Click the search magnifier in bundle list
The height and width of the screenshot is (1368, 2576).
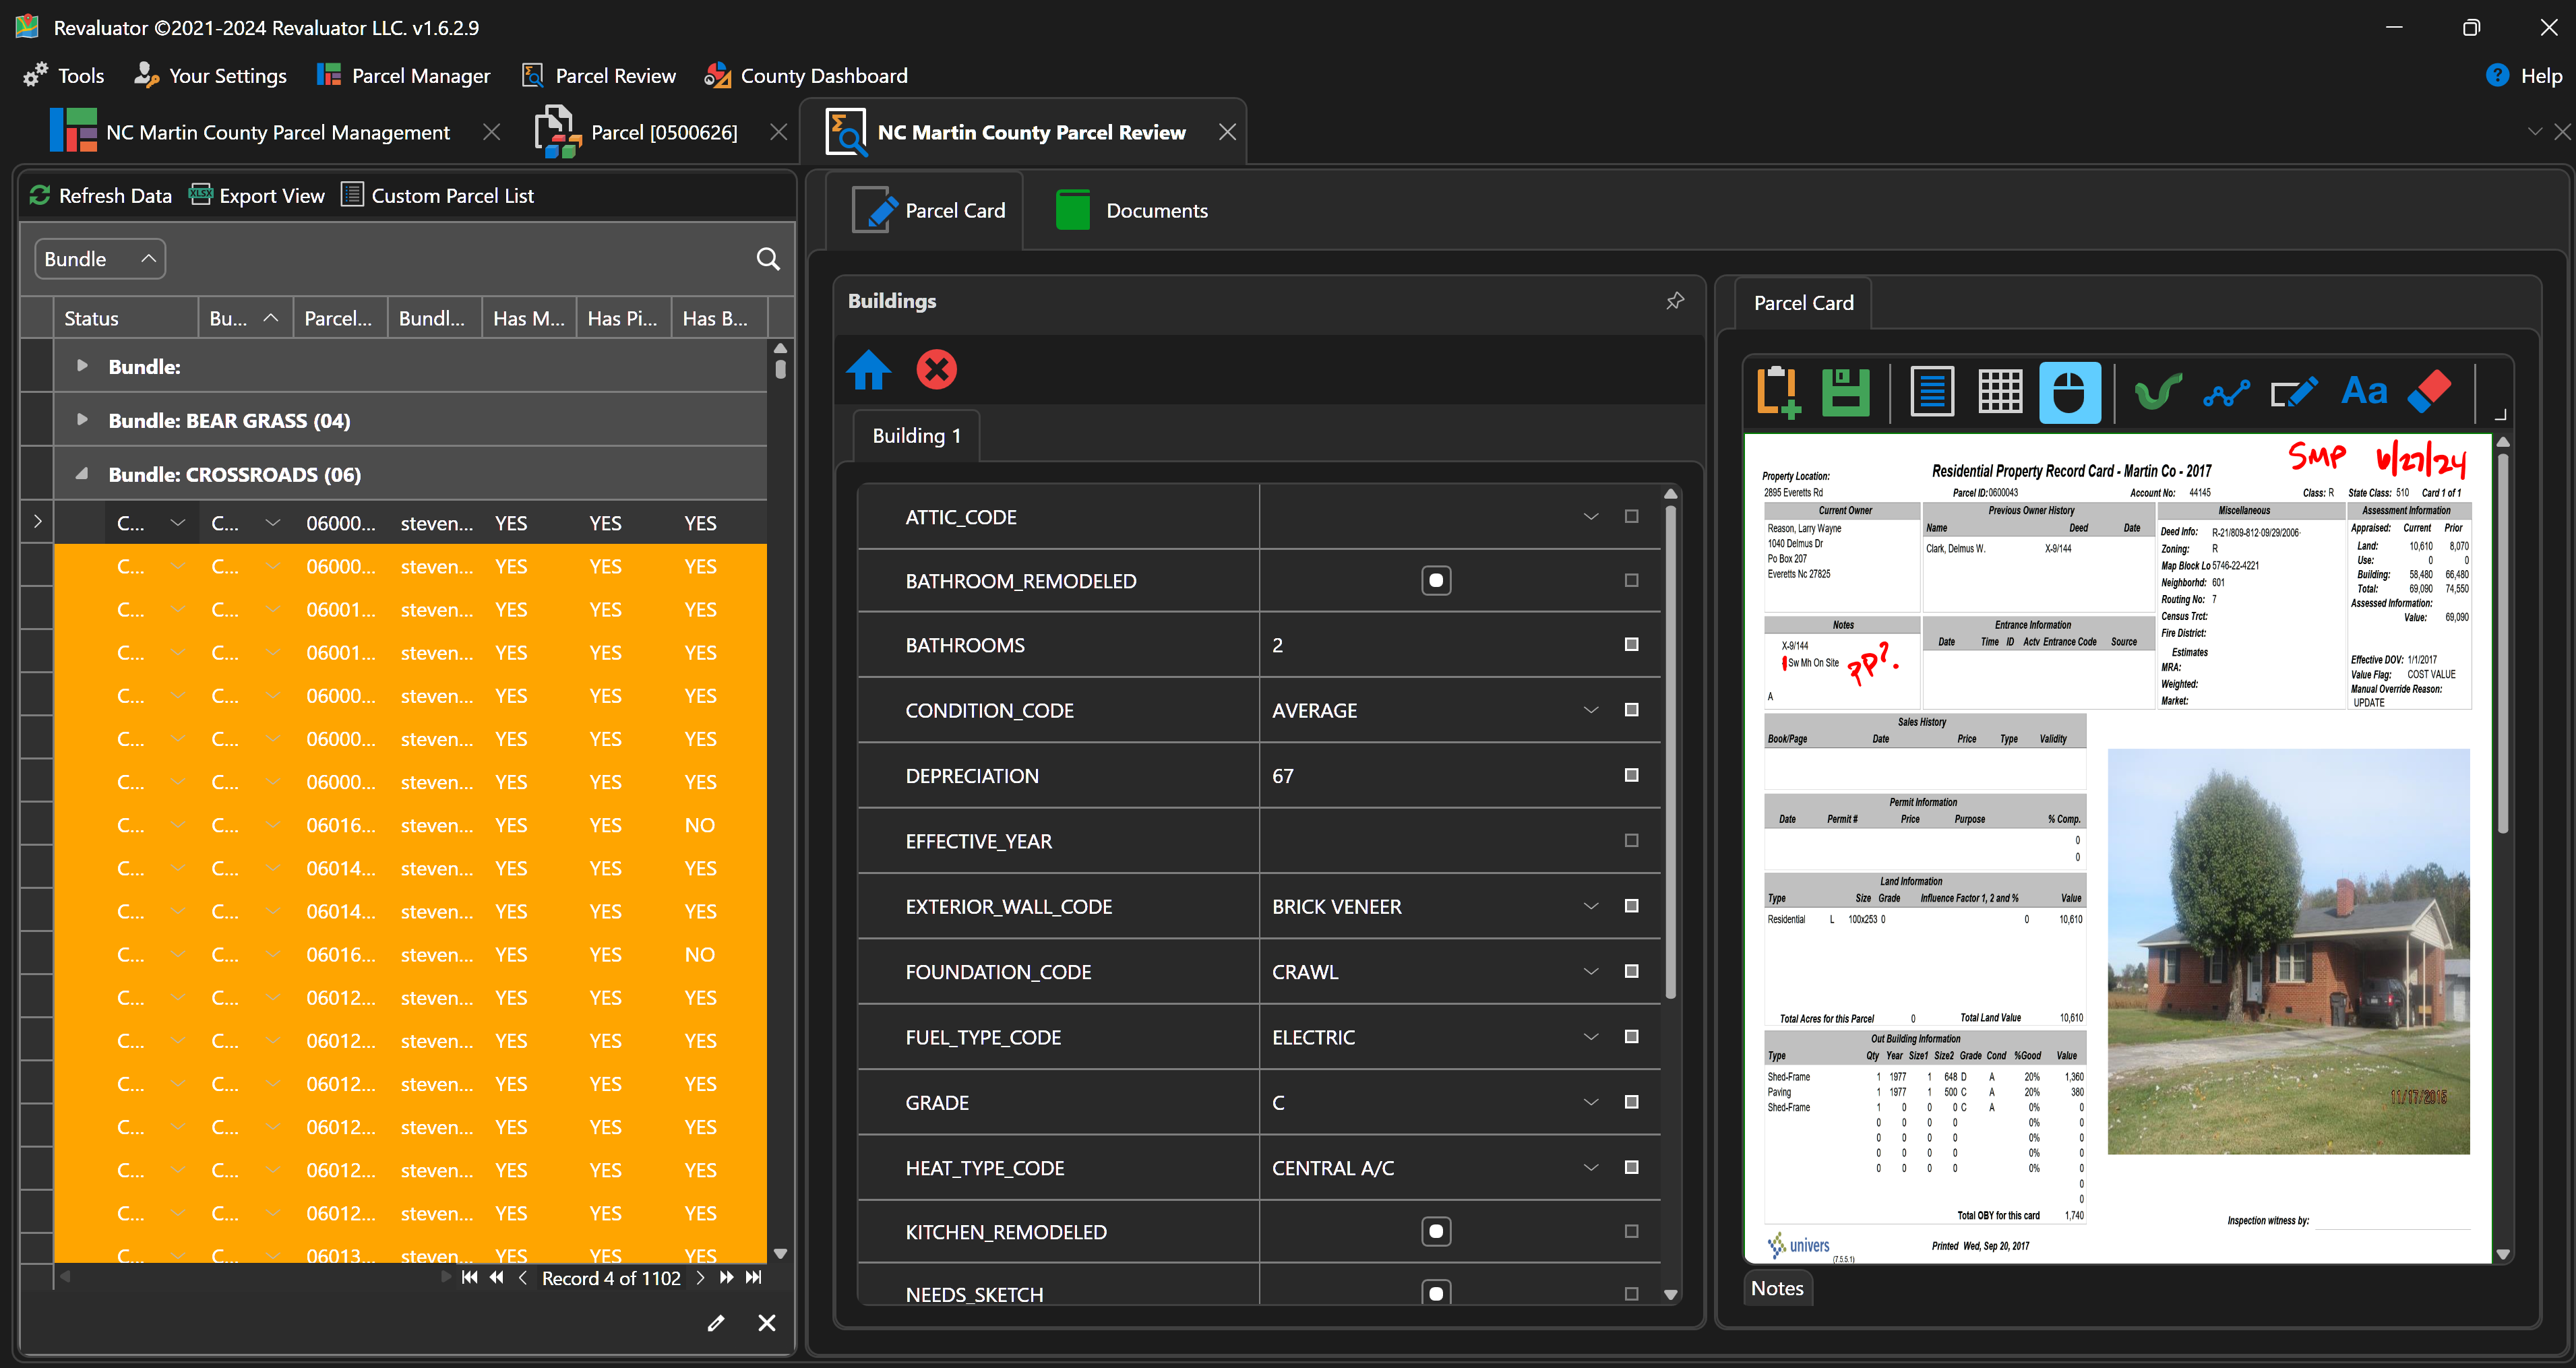click(767, 259)
